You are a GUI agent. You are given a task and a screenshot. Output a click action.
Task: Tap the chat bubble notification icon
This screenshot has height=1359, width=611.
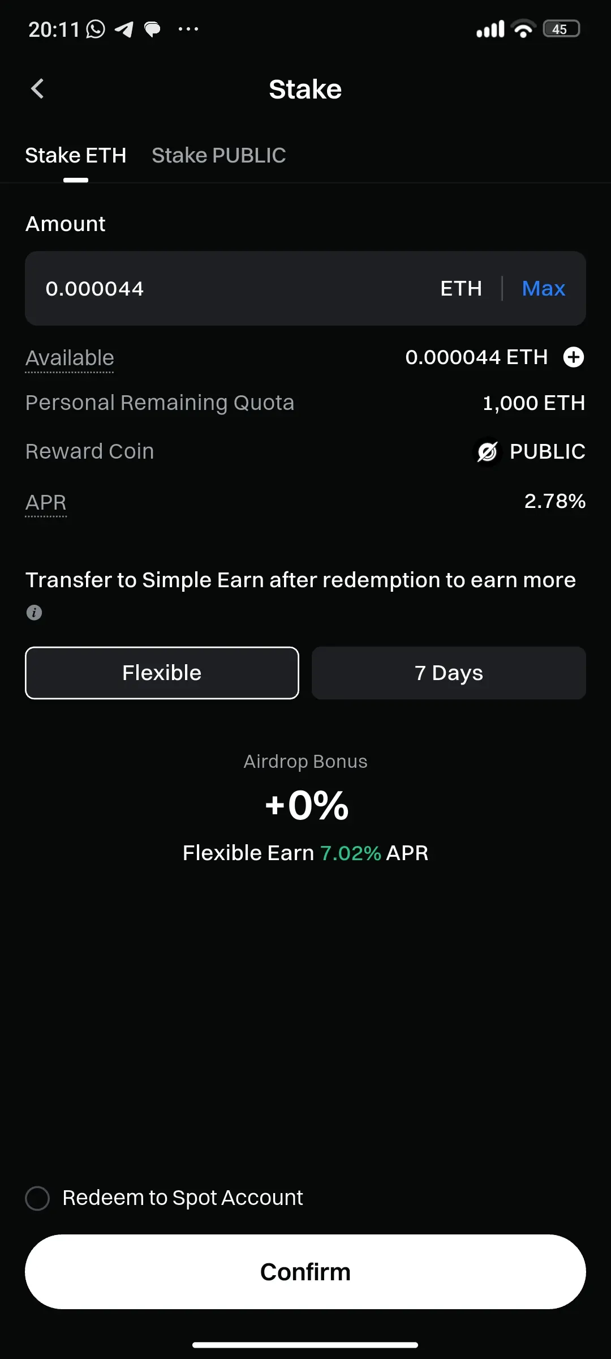point(152,29)
